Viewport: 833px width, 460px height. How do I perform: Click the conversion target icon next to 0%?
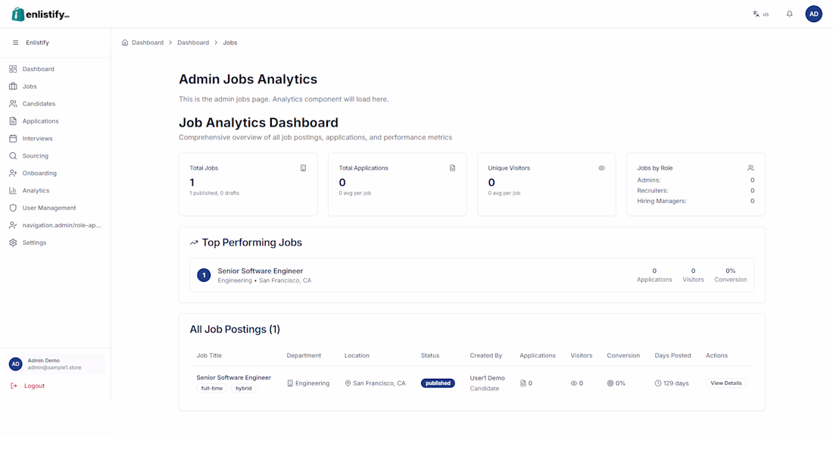(610, 383)
